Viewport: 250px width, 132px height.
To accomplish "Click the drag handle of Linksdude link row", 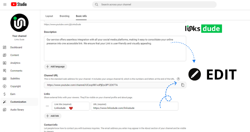I will [x=47, y=106].
